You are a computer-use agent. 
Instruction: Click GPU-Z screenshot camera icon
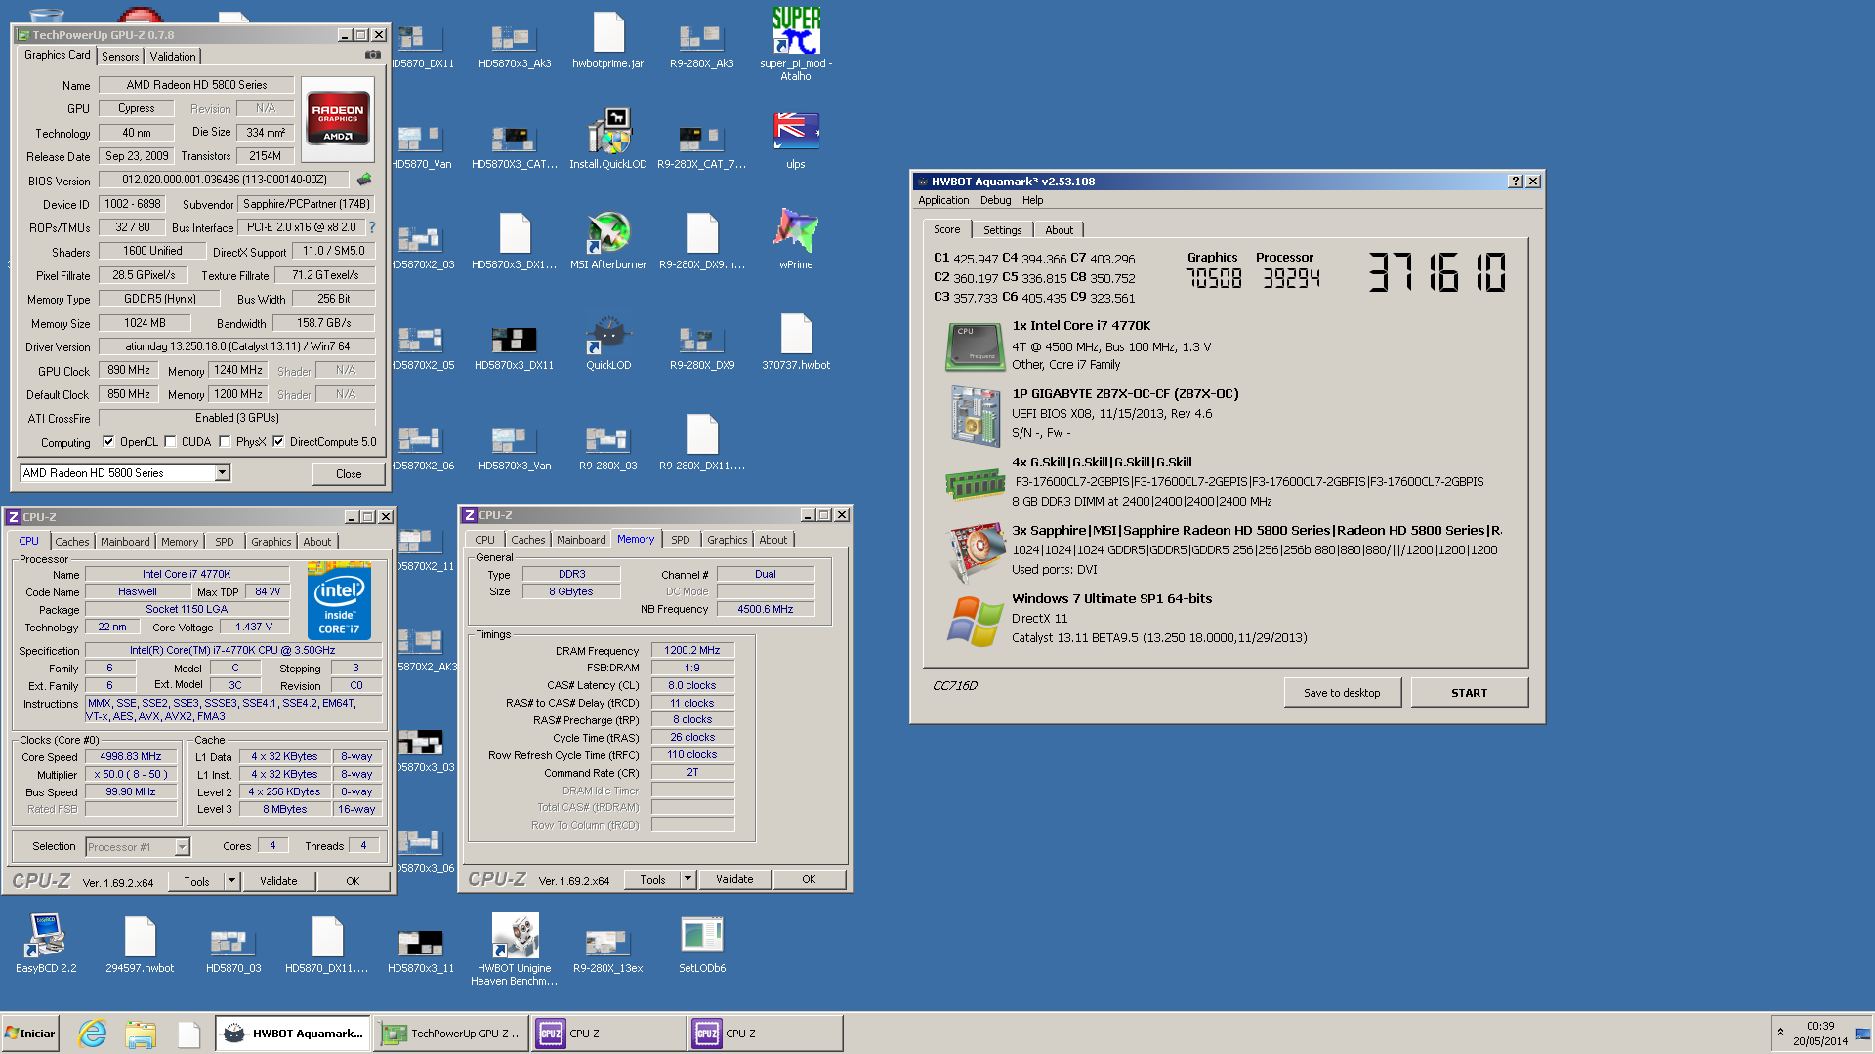[x=373, y=55]
